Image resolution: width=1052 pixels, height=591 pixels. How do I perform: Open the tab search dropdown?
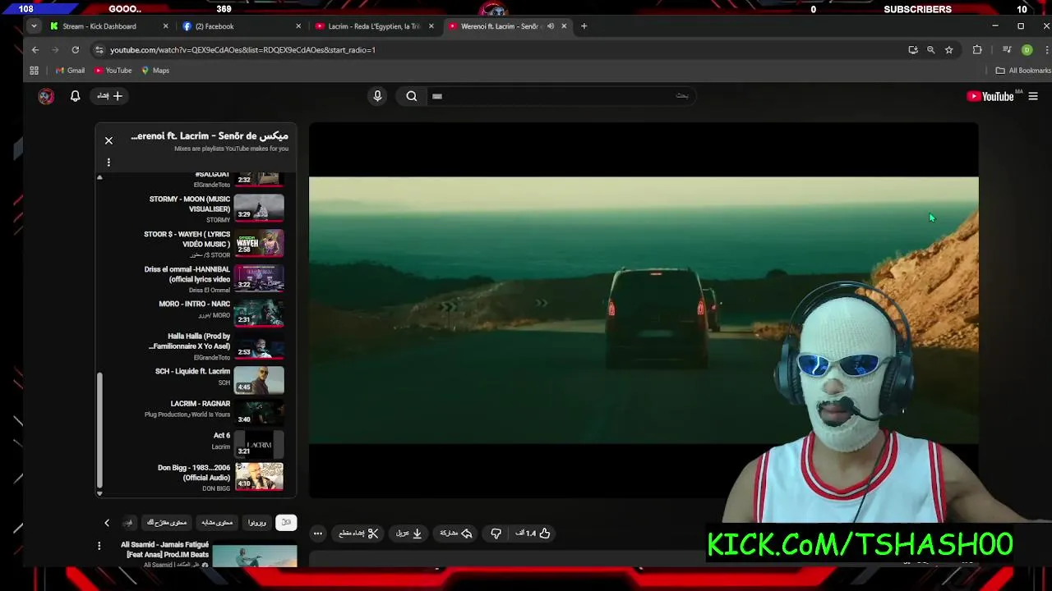coord(34,26)
